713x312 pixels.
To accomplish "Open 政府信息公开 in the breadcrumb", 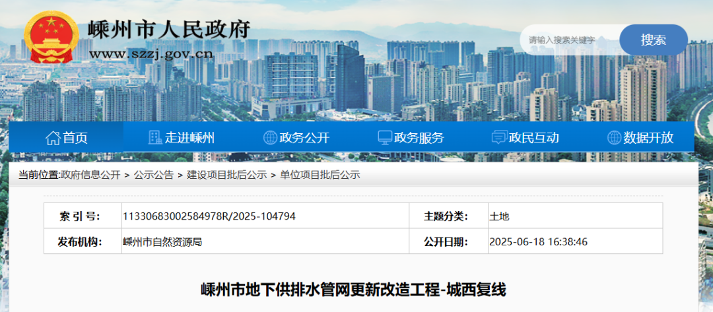I will click(x=90, y=175).
